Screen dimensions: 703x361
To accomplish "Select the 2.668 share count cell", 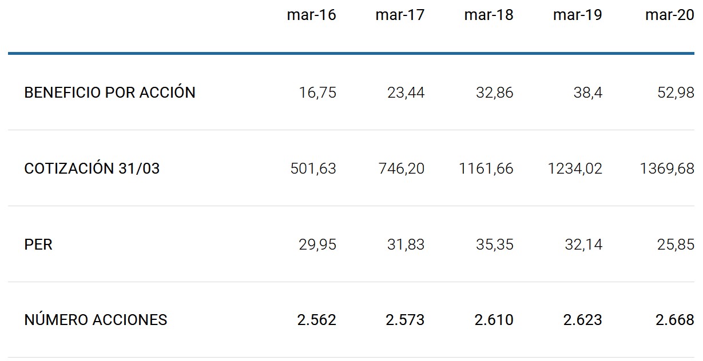I will click(675, 320).
